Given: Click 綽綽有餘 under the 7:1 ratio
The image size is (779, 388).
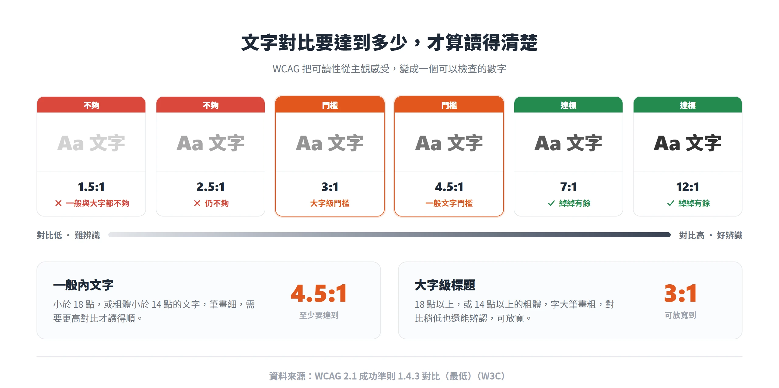Looking at the screenshot, I should tap(575, 203).
